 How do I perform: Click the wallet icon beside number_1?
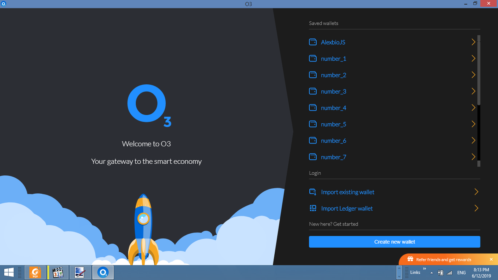[x=313, y=58]
